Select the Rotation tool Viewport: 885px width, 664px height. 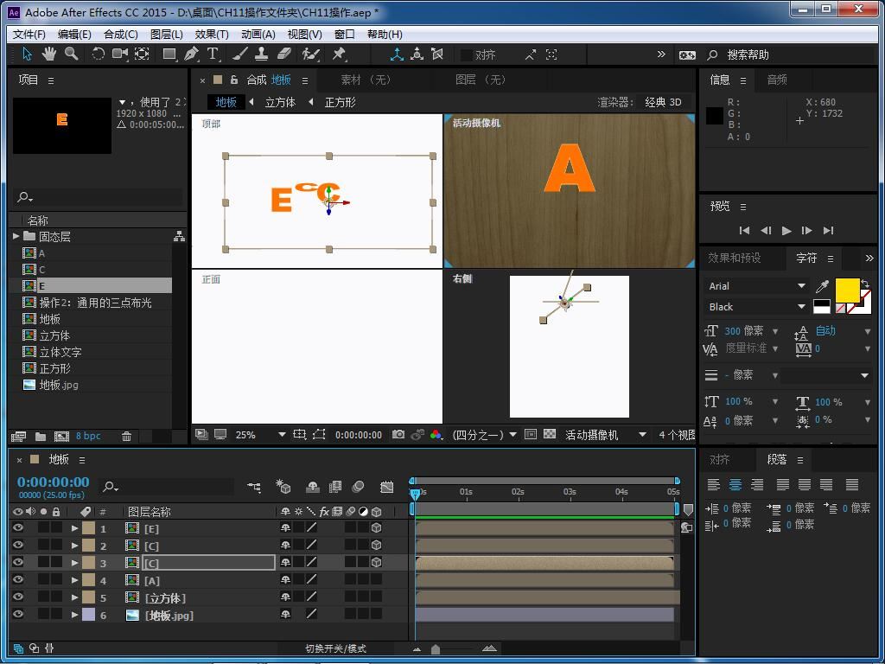click(x=99, y=54)
